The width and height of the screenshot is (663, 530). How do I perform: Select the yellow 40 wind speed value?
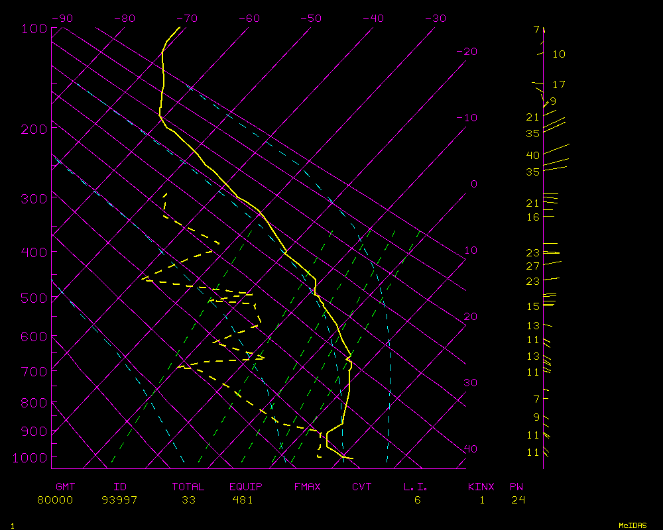[532, 155]
